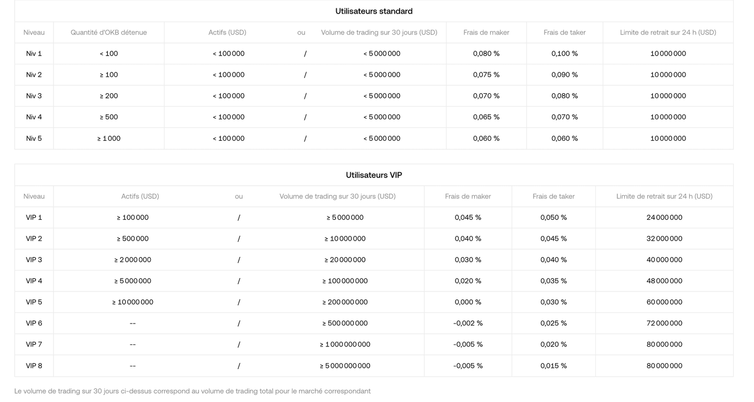Viewport: 754px width, 402px height.
Task: Click the 30-day trading volume footnote text
Action: pos(192,391)
